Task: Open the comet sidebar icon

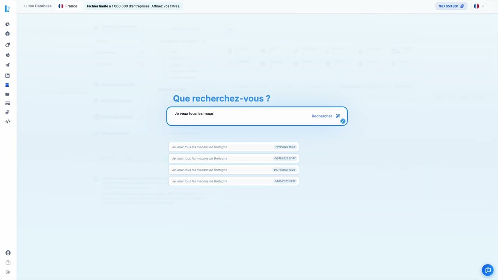Action: point(7,45)
